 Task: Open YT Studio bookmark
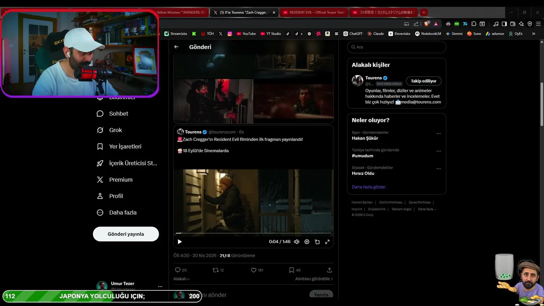click(271, 34)
